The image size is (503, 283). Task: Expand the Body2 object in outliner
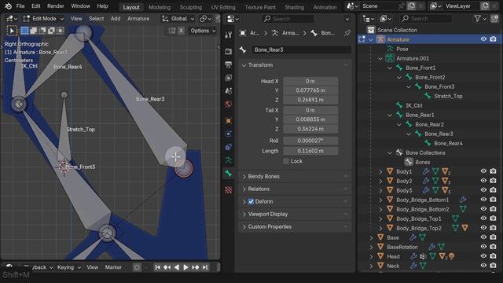(x=380, y=181)
